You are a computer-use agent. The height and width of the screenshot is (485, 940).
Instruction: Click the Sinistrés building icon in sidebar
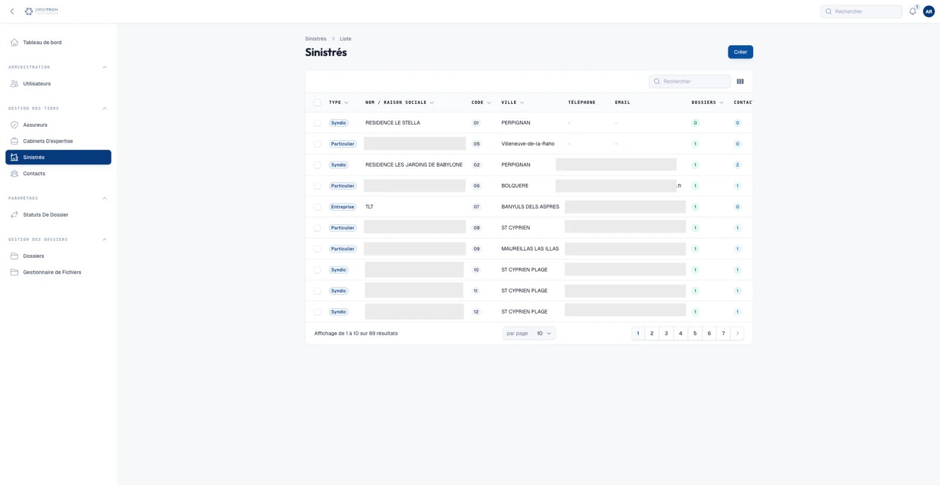tap(15, 157)
